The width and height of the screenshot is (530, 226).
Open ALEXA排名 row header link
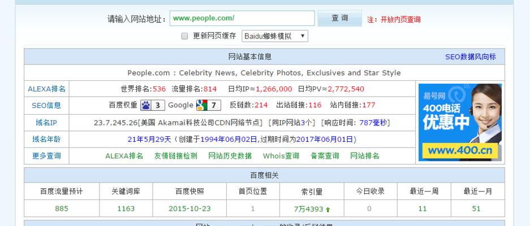[46, 89]
